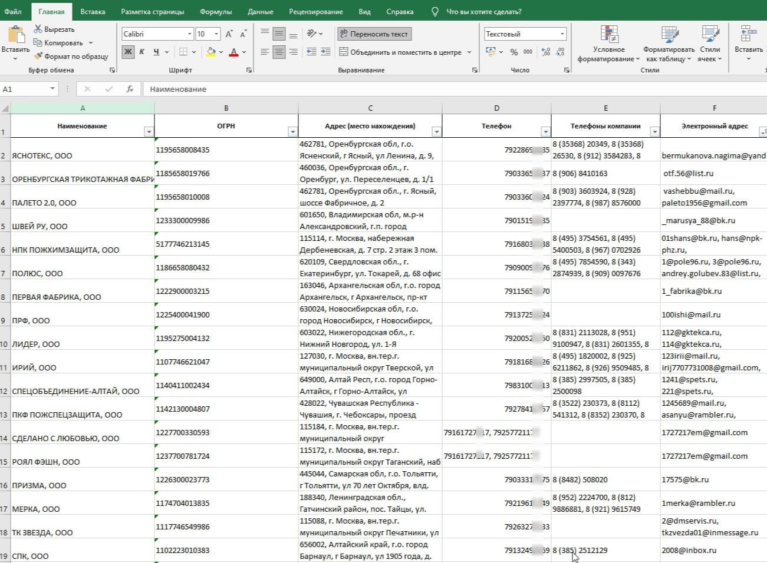Increase font size with the large A icon
The image size is (767, 563).
(x=229, y=34)
